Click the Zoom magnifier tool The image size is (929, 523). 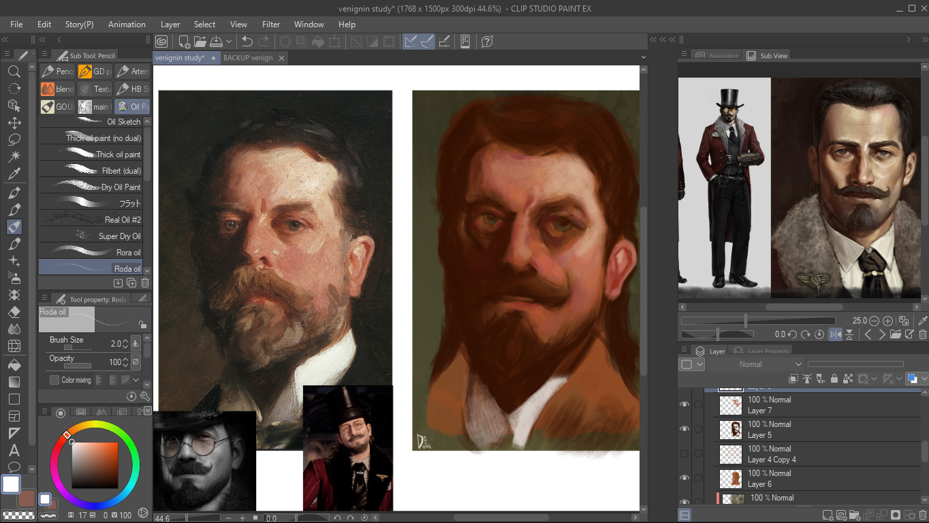point(14,72)
